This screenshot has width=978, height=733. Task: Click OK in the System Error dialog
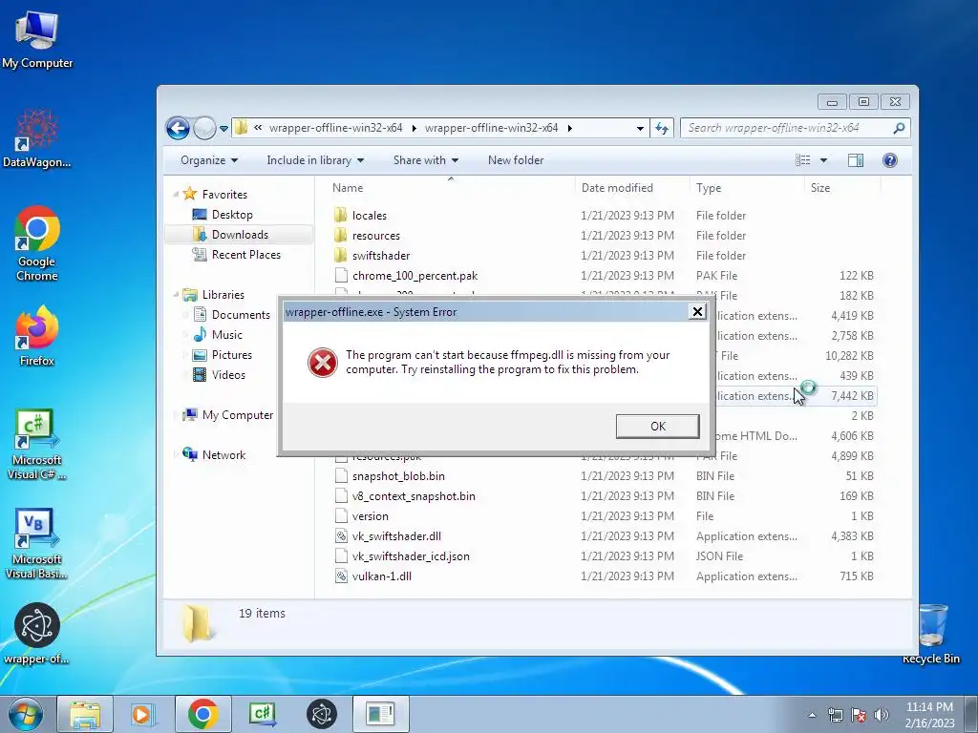[657, 427]
